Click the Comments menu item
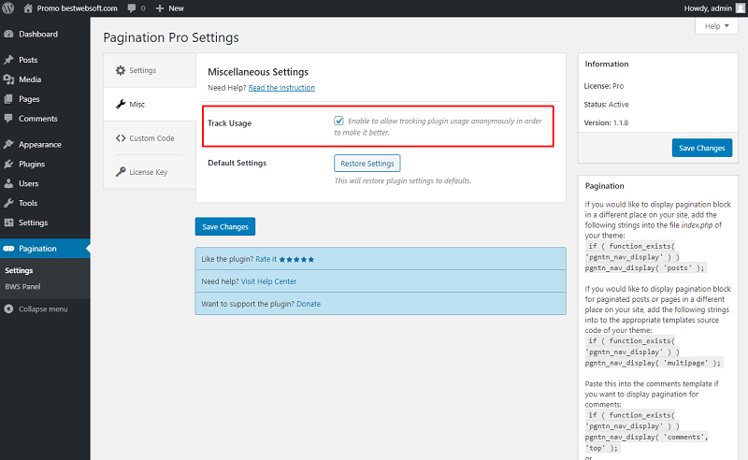Image resolution: width=748 pixels, height=460 pixels. click(45, 119)
